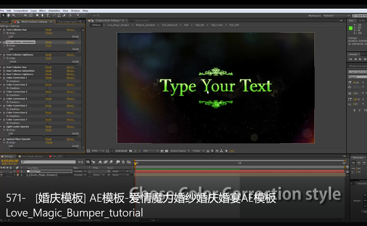
Task: Toggle Color Correction 1 checkbox
Action: pos(47,81)
